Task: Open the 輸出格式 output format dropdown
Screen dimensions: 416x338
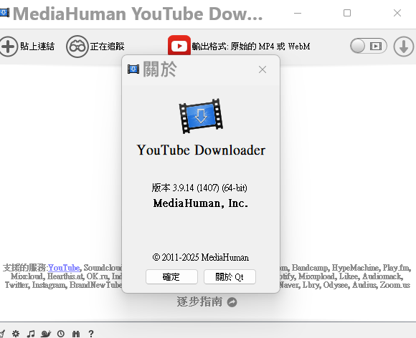Action: [x=251, y=47]
